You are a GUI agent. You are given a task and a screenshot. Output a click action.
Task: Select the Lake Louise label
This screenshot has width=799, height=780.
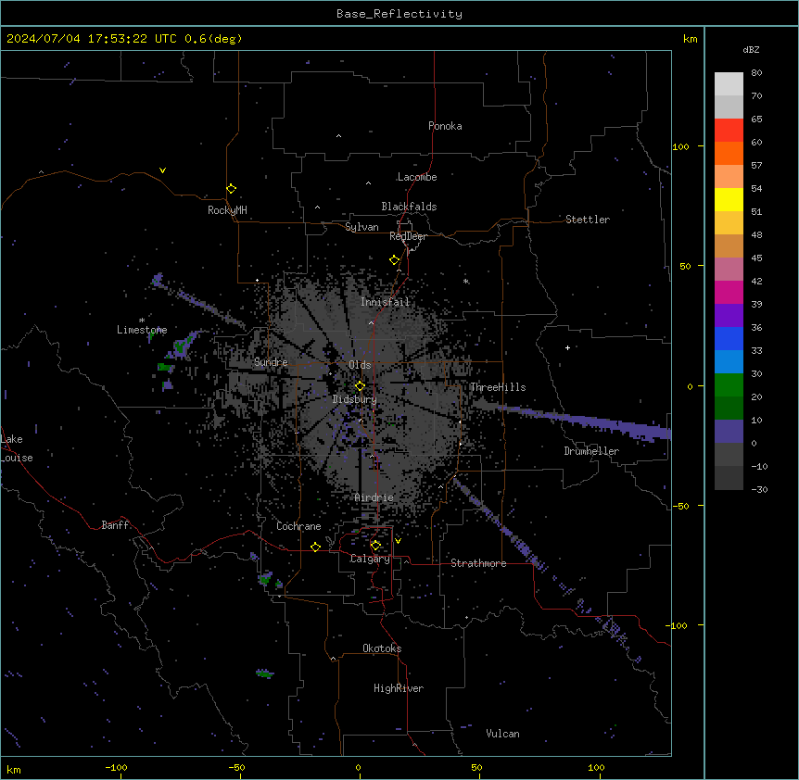[x=17, y=448]
